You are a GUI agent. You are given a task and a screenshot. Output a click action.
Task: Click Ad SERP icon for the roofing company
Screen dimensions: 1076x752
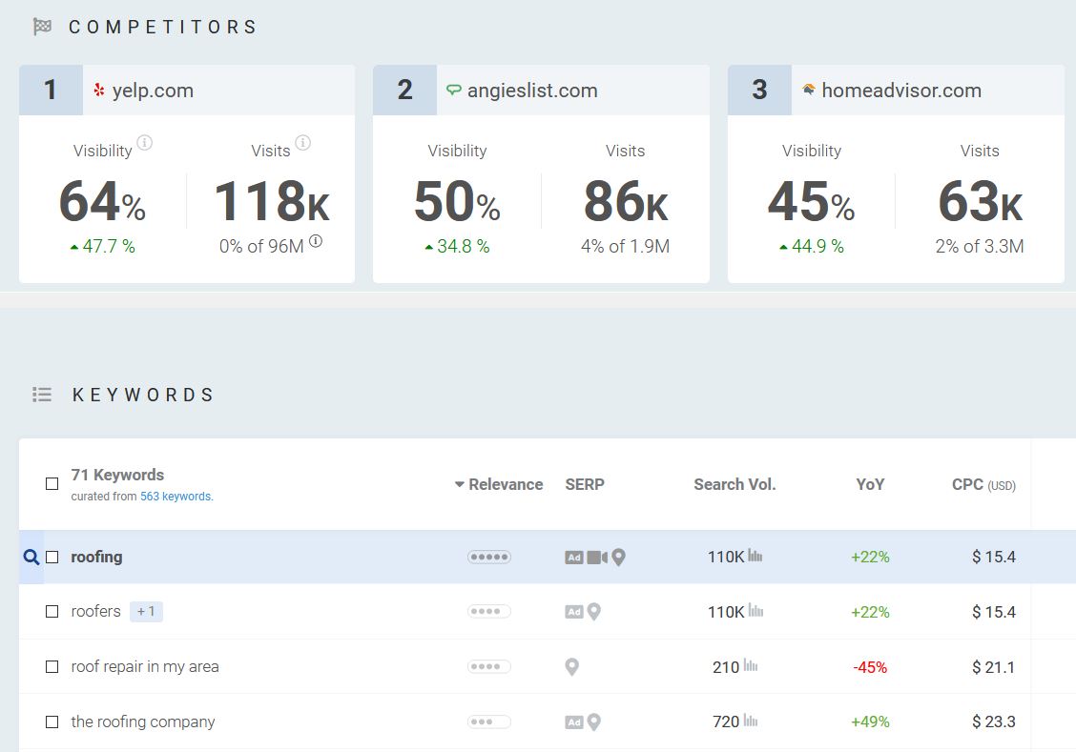[x=574, y=722]
